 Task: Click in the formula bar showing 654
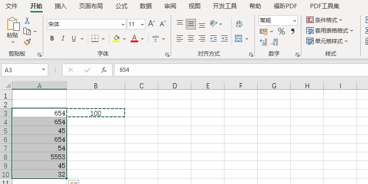click(x=241, y=70)
